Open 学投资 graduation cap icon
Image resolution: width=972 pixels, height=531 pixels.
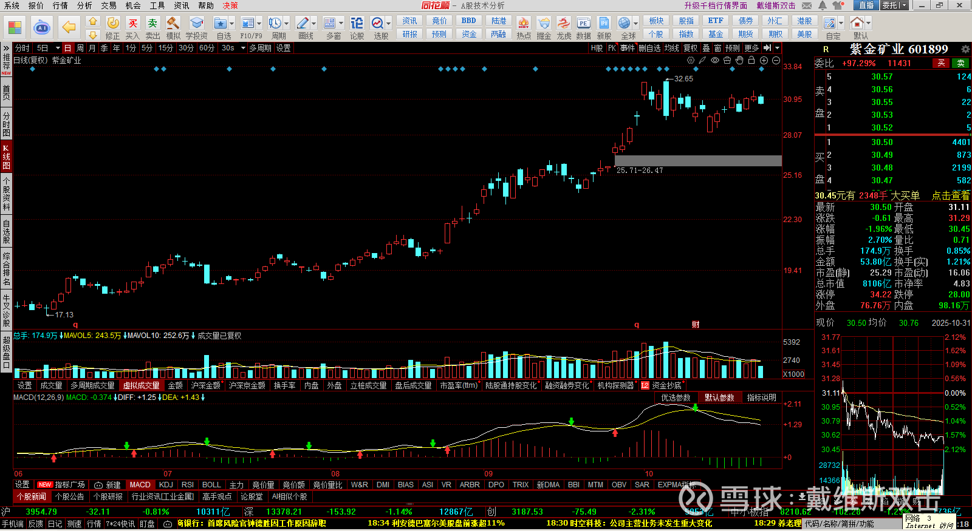196,23
